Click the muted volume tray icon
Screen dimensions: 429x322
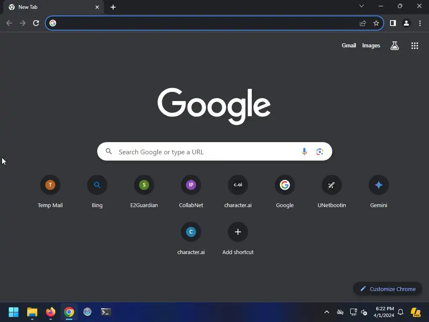pos(364,312)
